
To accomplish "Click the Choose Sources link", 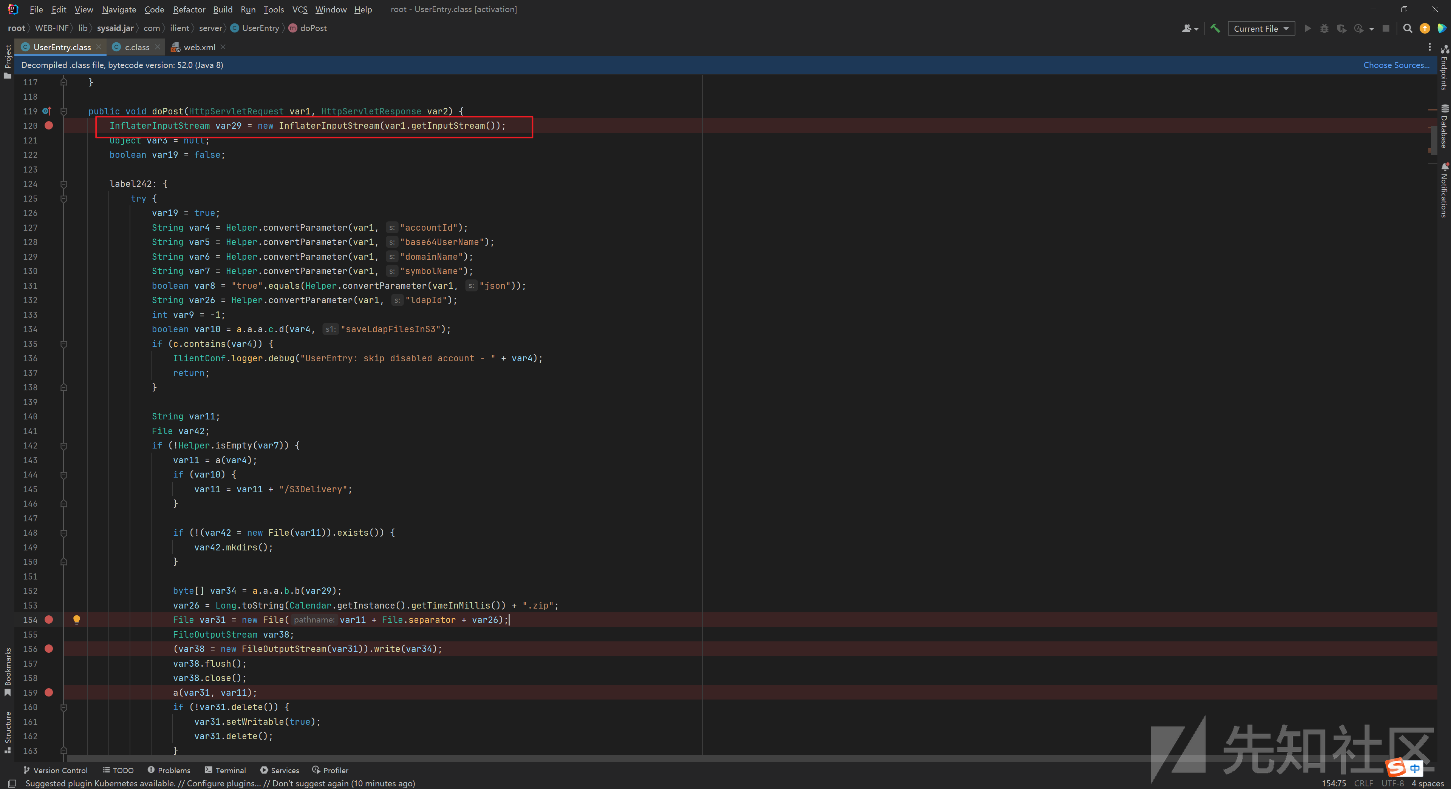I will coord(1396,65).
